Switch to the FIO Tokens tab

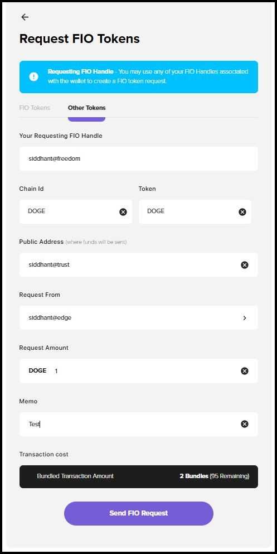(35, 108)
